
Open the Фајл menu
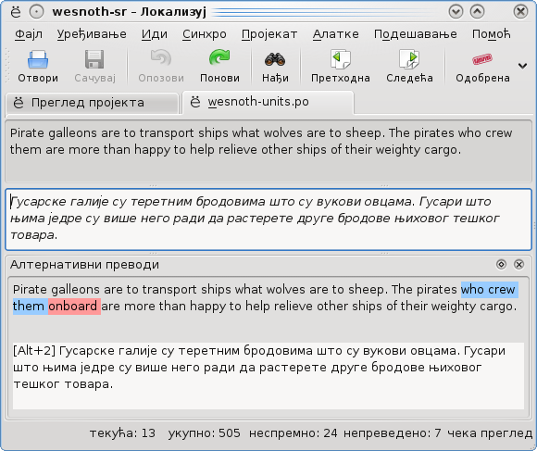point(29,34)
